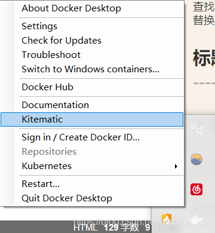Screen dimensions: 215x233
Task: Open About Docker Desktop
Action: 91,8
